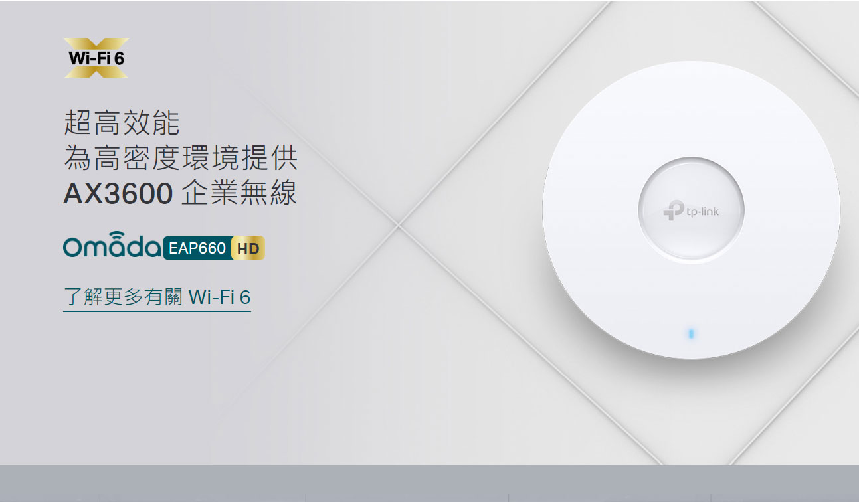Click the gold Wi-Fi 6 badge
The image size is (859, 502).
[96, 58]
